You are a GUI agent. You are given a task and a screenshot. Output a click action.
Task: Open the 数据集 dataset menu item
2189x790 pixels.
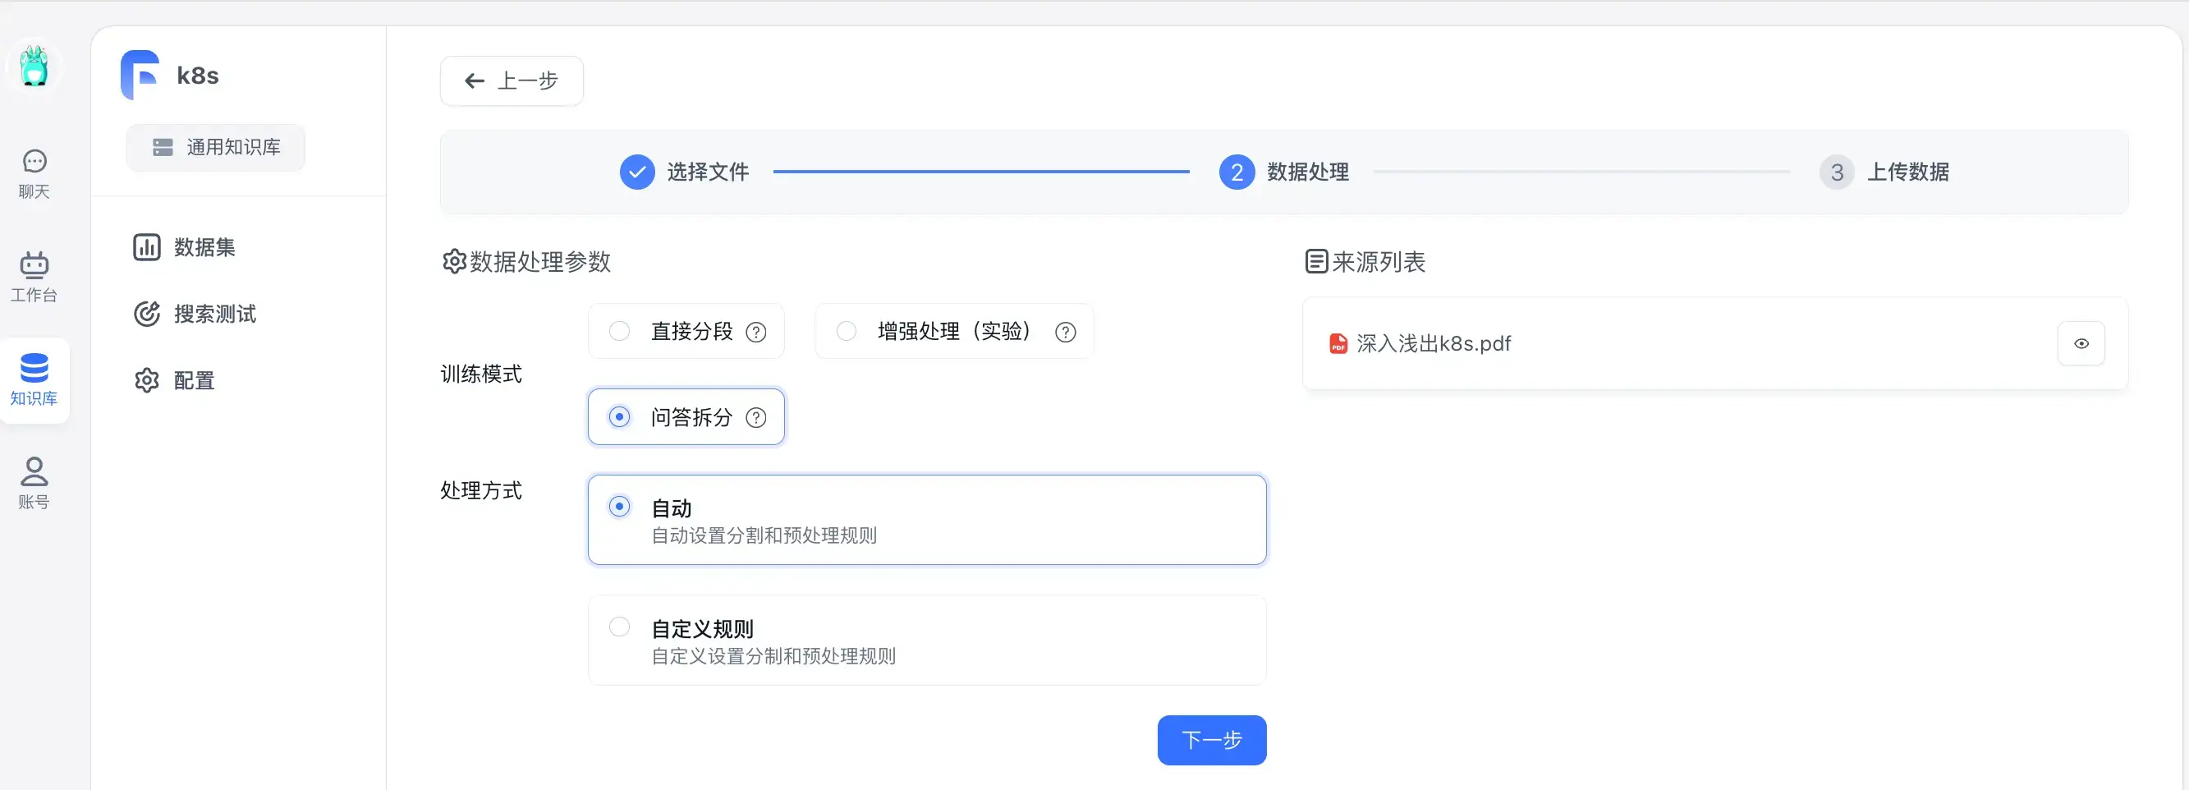[185, 247]
